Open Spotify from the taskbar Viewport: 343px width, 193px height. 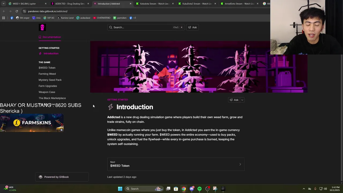coord(199,189)
